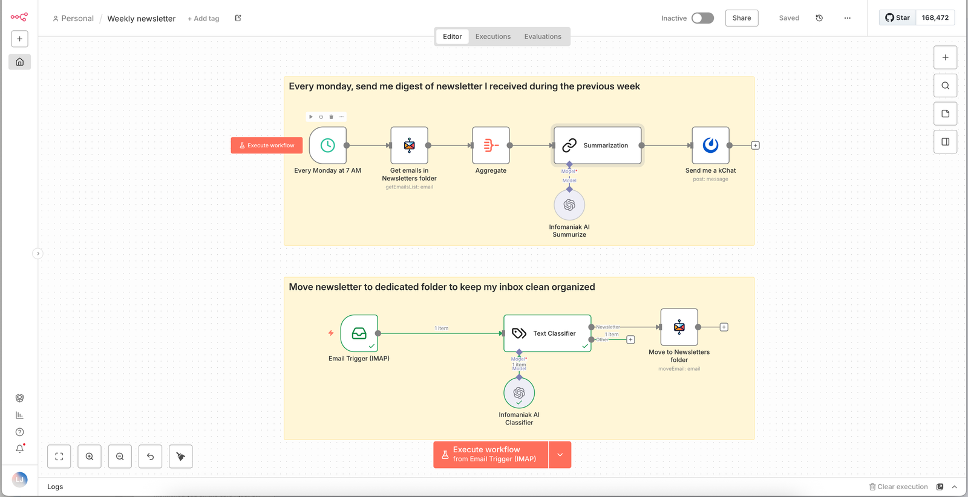
Task: Toggle the workflow Inactive switch
Action: [x=702, y=18]
